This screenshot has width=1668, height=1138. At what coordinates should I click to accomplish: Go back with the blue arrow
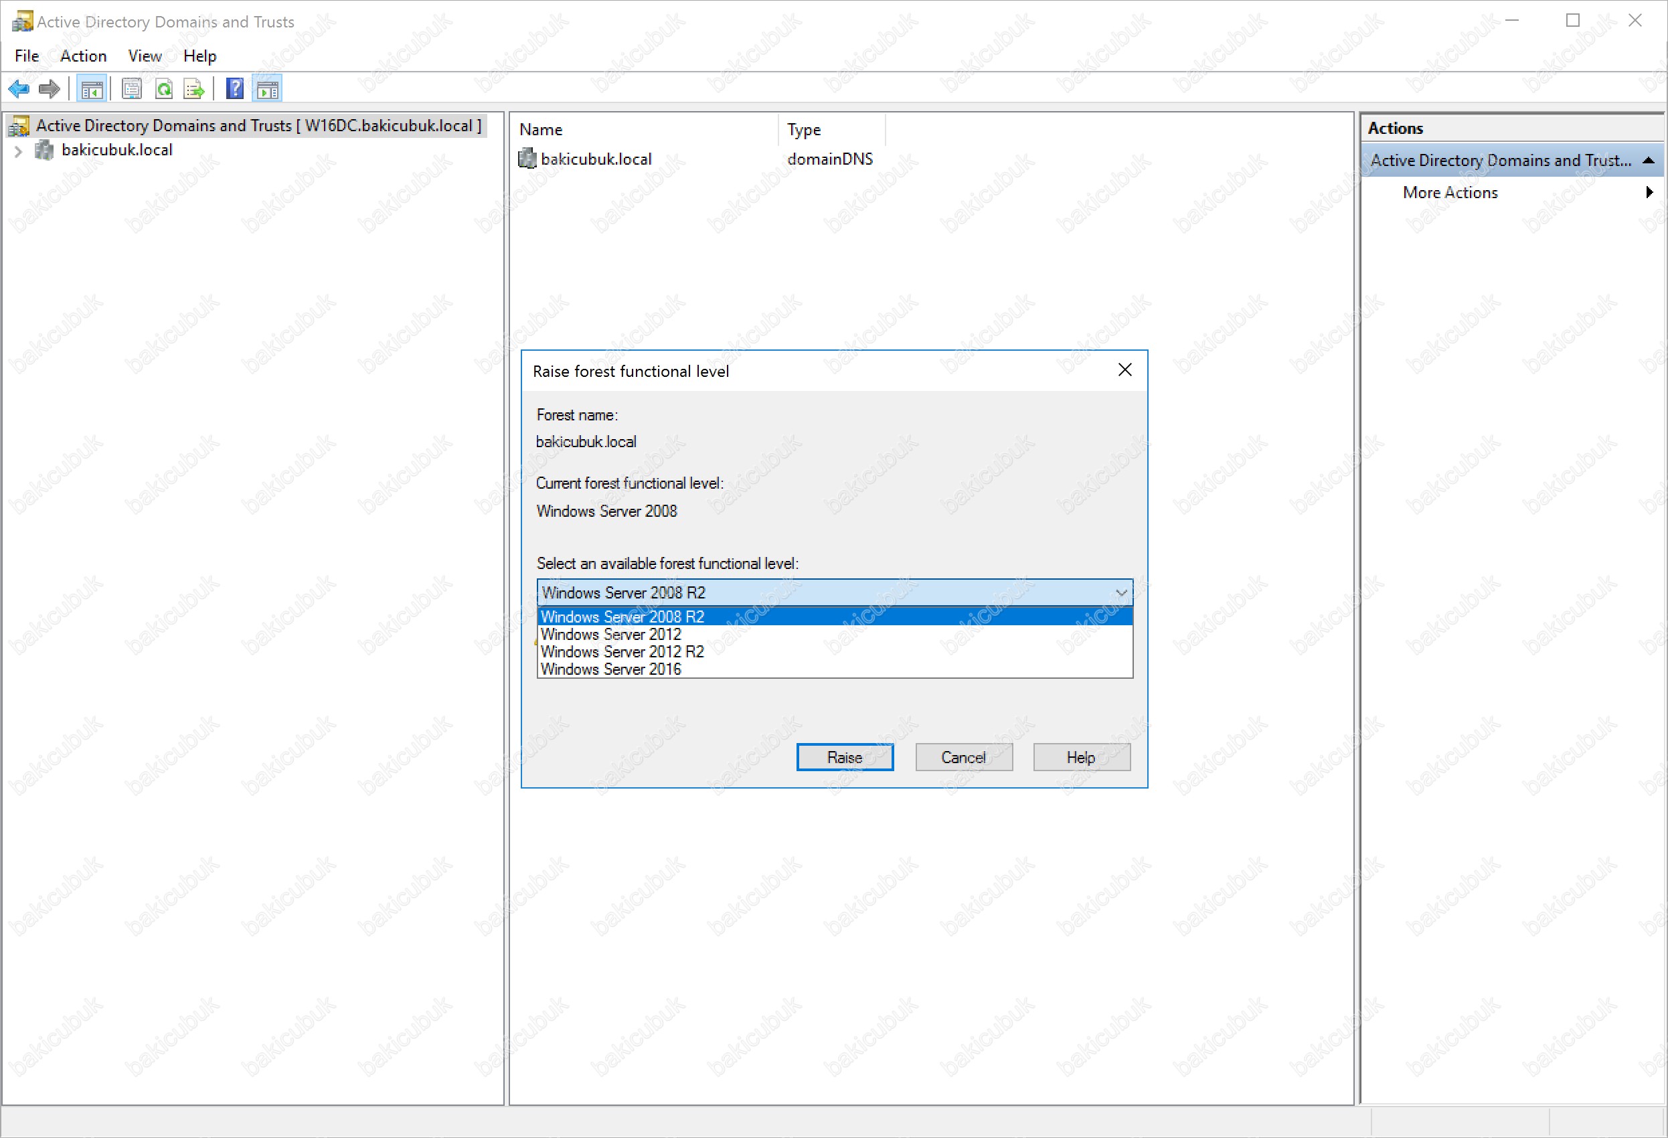pos(19,89)
